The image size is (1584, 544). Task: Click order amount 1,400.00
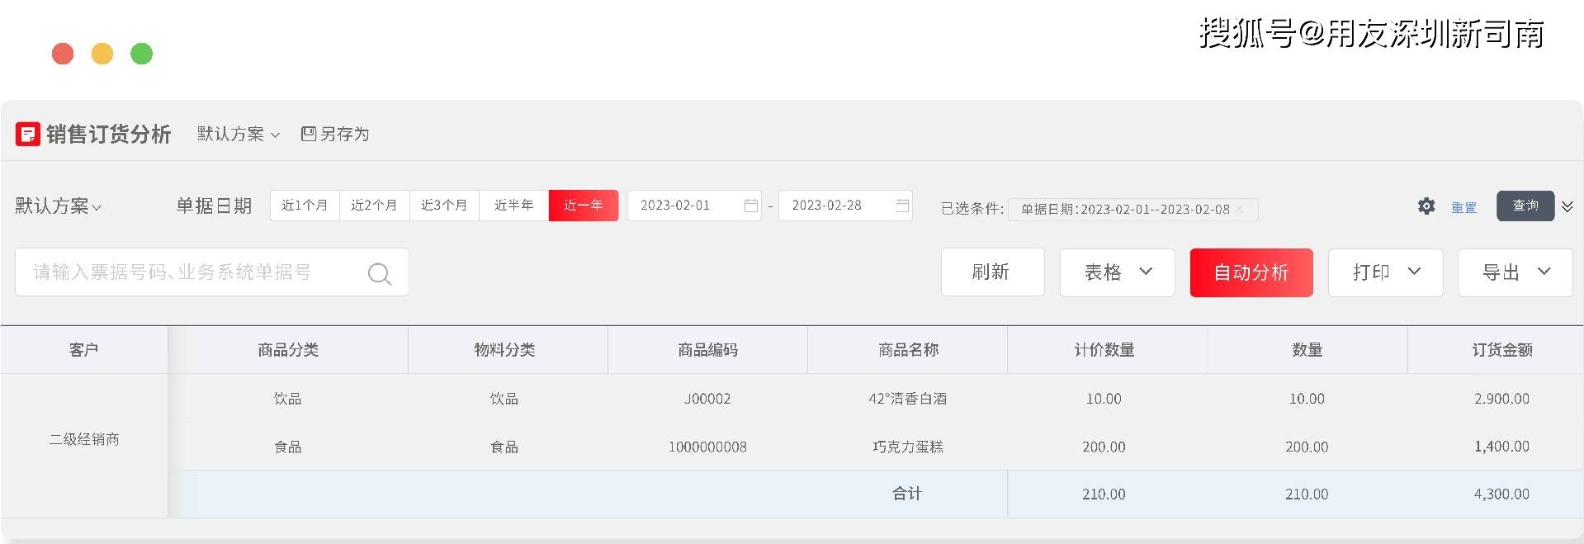pos(1501,447)
